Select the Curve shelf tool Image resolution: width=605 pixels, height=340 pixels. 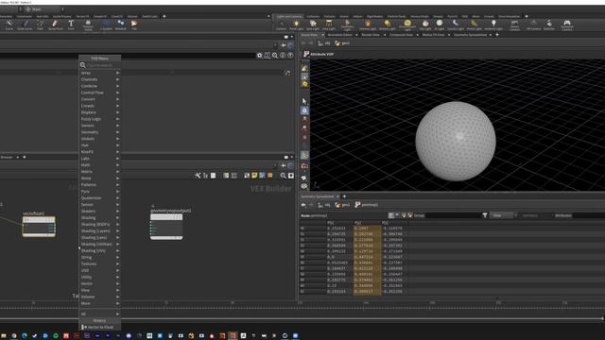[9, 25]
